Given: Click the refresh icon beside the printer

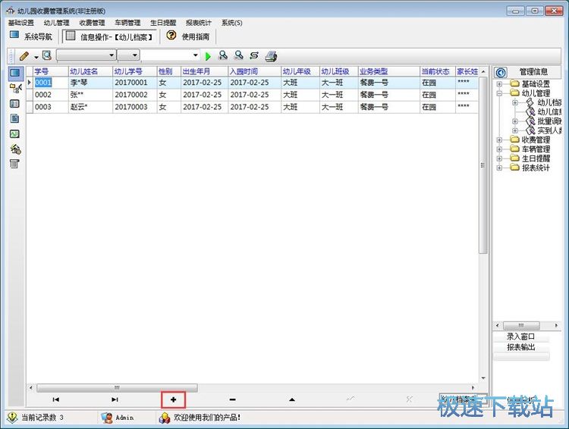Looking at the screenshot, I should [253, 55].
